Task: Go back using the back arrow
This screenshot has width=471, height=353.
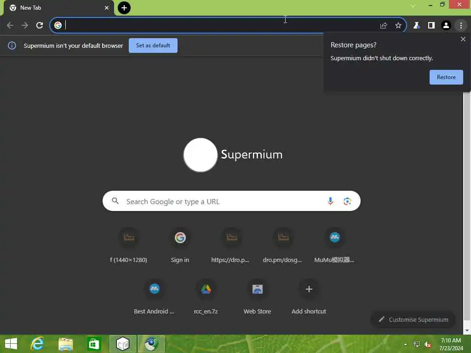Action: (10, 26)
